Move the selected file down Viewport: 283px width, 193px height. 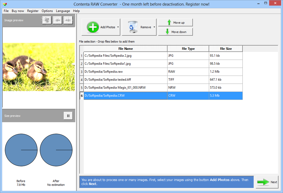click(176, 32)
